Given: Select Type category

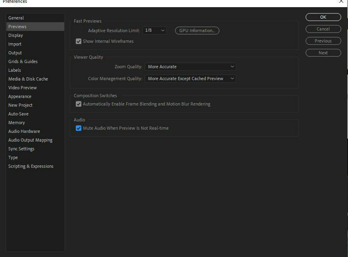Looking at the screenshot, I should (x=35, y=157).
